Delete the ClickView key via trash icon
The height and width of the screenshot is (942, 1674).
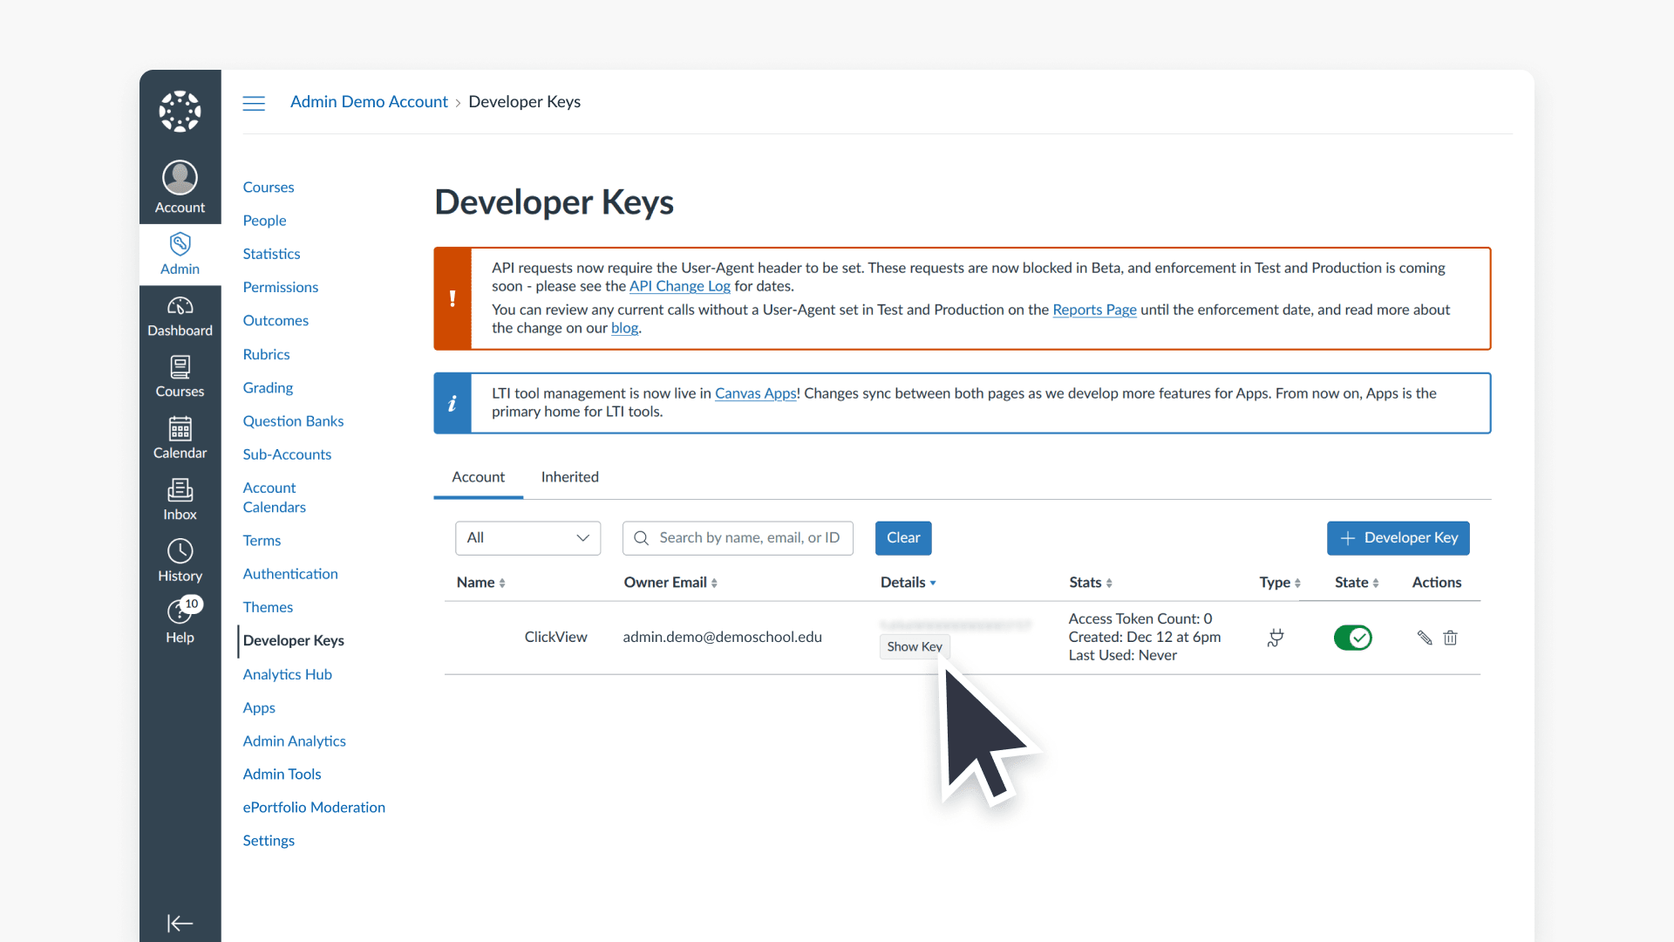coord(1450,638)
